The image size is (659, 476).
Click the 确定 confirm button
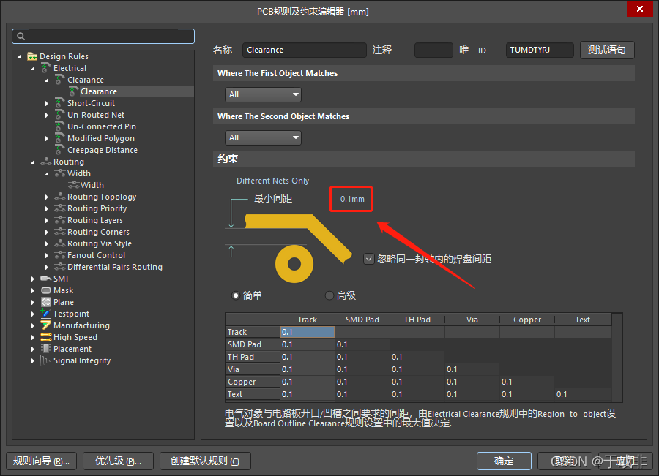click(x=504, y=461)
